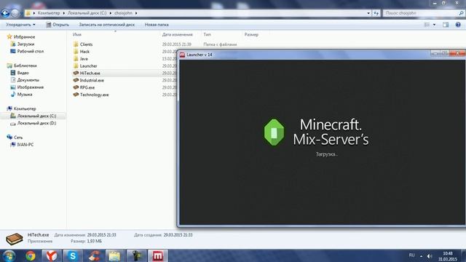Click the Загрузка.. loading text
Screen dimensions: 466x262
pos(326,154)
